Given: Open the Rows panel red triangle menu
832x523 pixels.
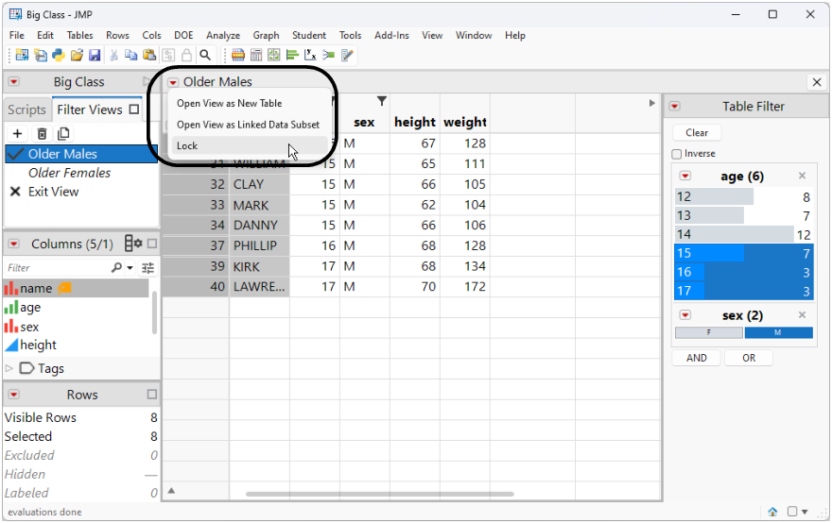Looking at the screenshot, I should pyautogui.click(x=14, y=395).
